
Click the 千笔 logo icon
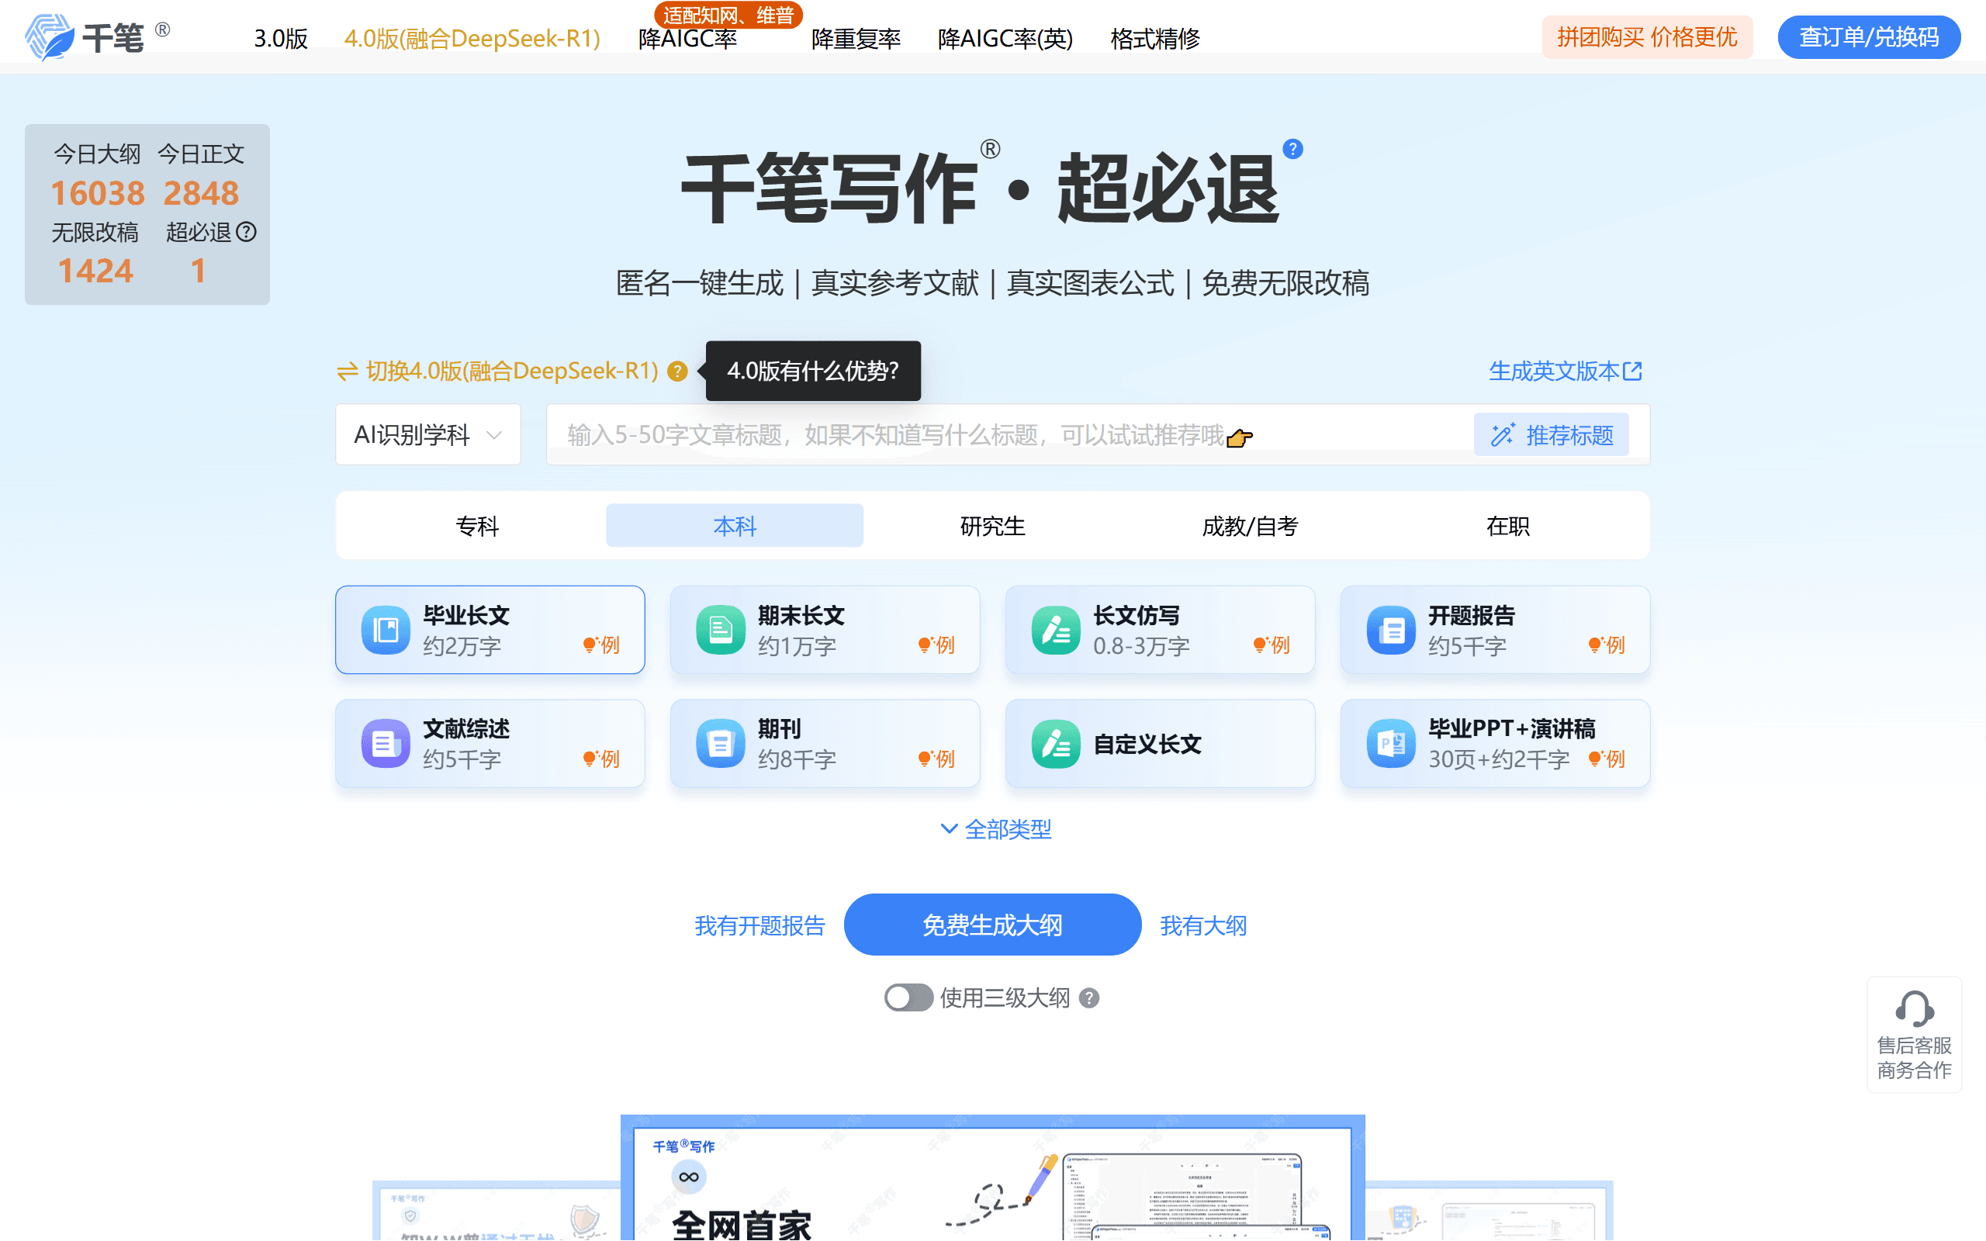49,38
